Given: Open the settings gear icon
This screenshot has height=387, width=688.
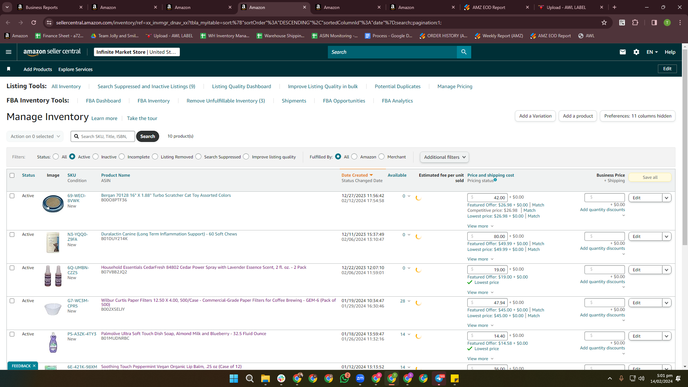Looking at the screenshot, I should [x=636, y=52].
